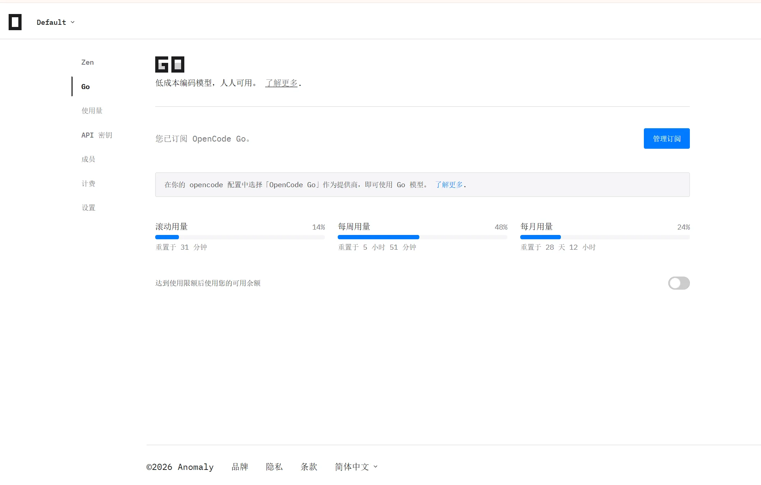This screenshot has width=761, height=485.
Task: Open the 计费 billing page
Action: click(88, 184)
